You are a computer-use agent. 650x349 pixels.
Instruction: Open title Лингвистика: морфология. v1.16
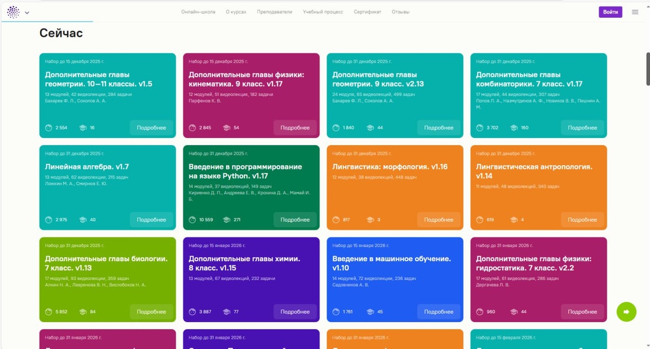pos(390,167)
